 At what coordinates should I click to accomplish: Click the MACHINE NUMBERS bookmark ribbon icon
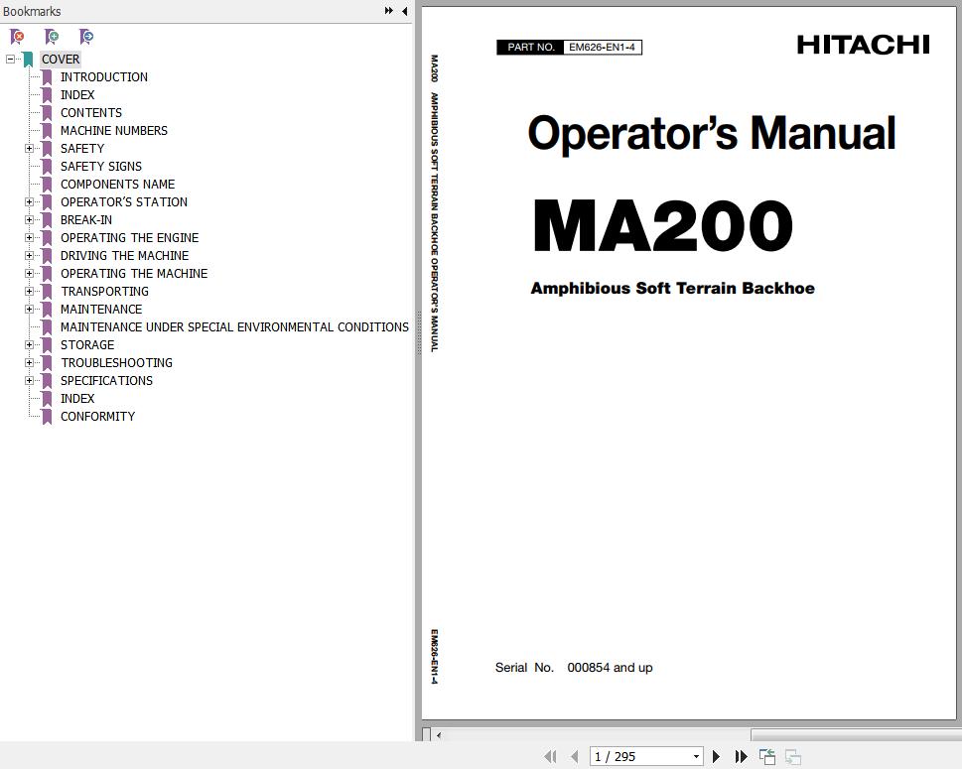tap(47, 131)
